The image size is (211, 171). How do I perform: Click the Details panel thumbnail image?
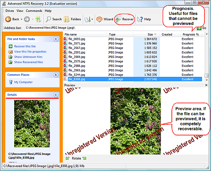pos(32,124)
